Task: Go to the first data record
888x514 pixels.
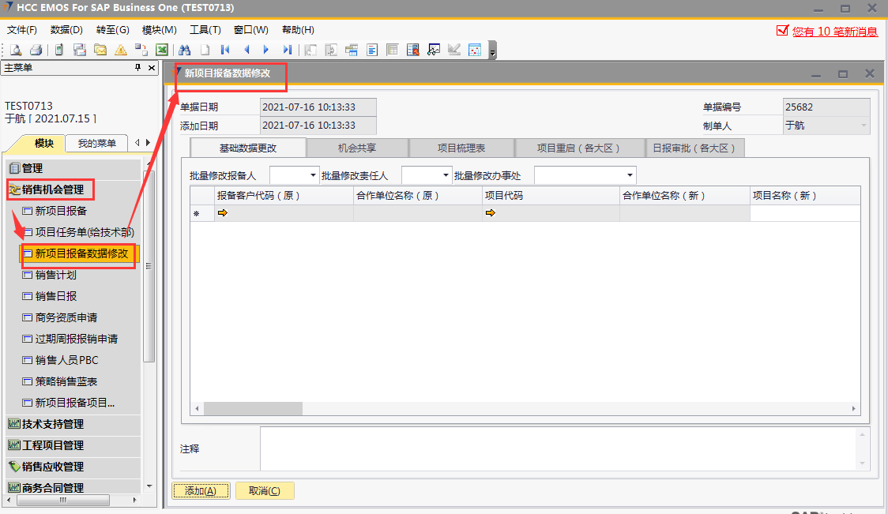Action: (225, 50)
